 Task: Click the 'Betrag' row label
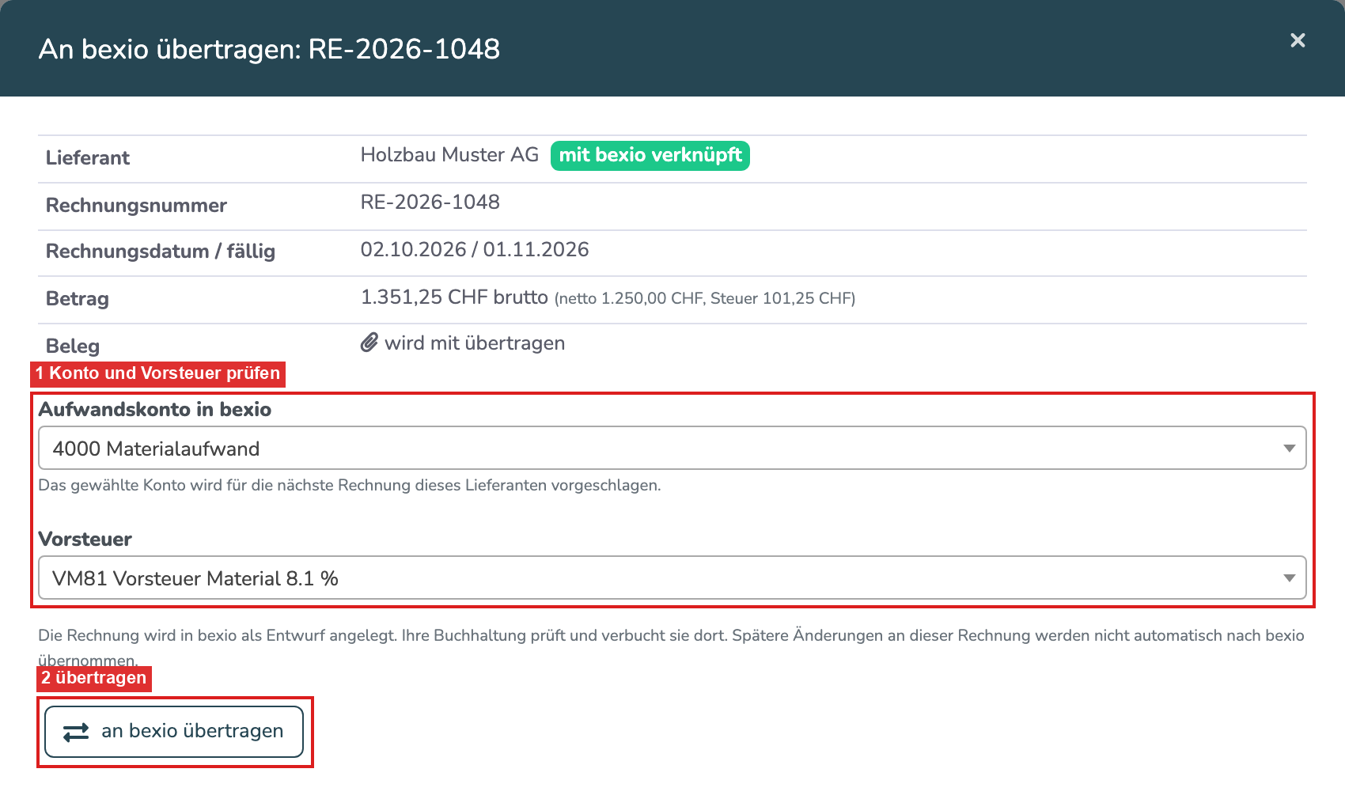[x=78, y=299]
